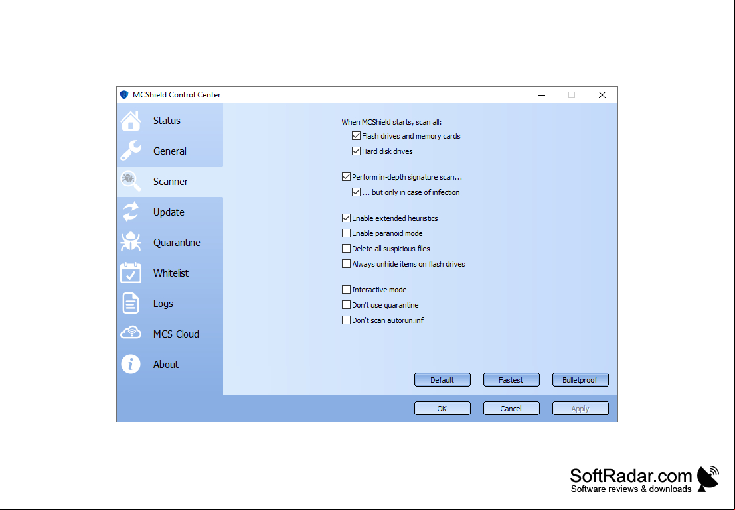The width and height of the screenshot is (735, 510).
Task: Click the About info icon
Action: pyautogui.click(x=131, y=364)
